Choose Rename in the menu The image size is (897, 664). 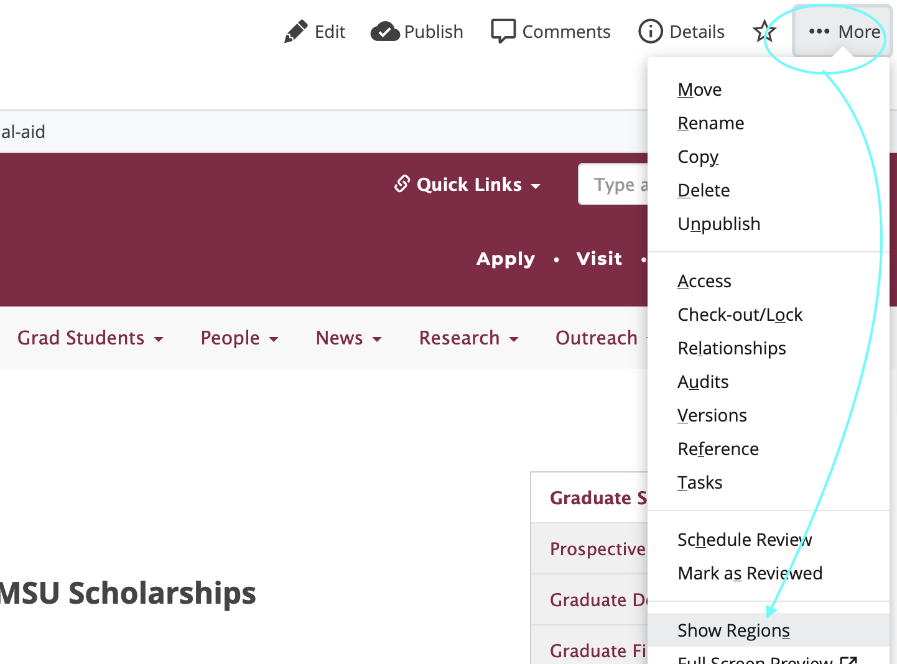tap(711, 123)
